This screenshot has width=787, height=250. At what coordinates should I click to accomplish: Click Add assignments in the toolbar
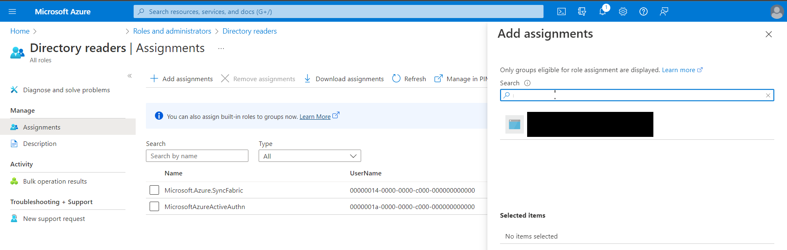pyautogui.click(x=182, y=79)
